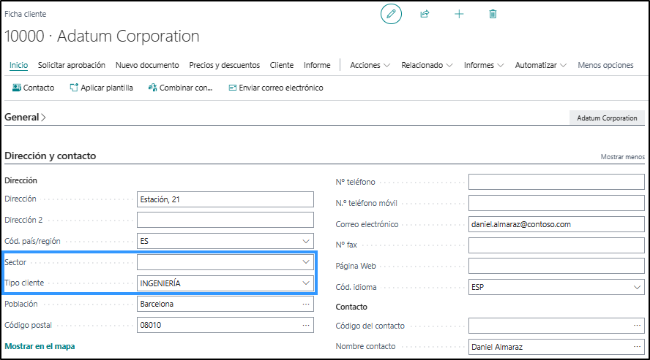Expand the General section
This screenshot has height=360, width=650.
(25, 118)
